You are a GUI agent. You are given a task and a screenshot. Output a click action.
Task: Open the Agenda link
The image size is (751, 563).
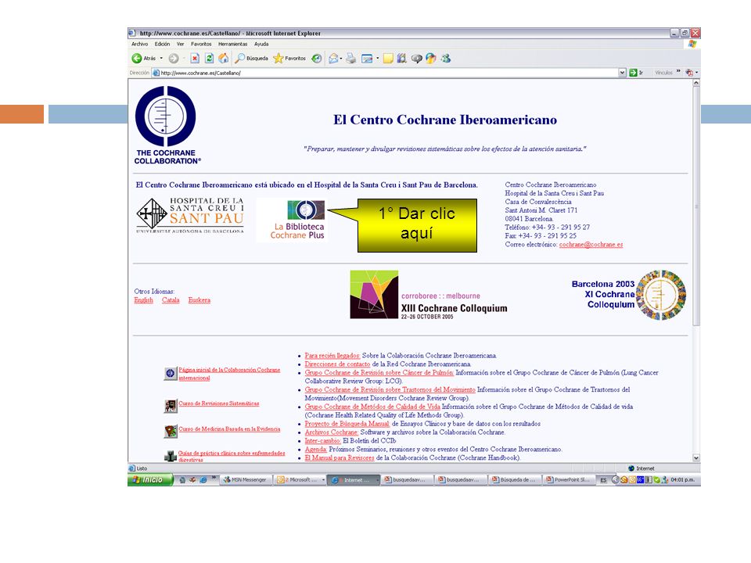click(316, 450)
